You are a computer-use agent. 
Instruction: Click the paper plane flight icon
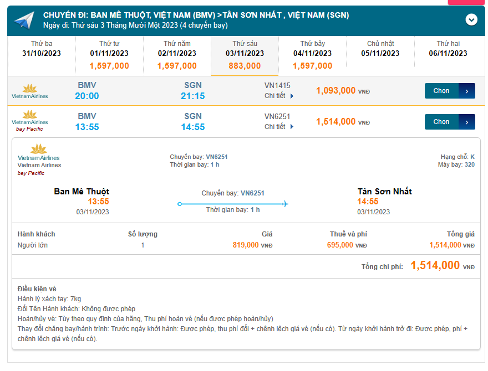(24, 21)
